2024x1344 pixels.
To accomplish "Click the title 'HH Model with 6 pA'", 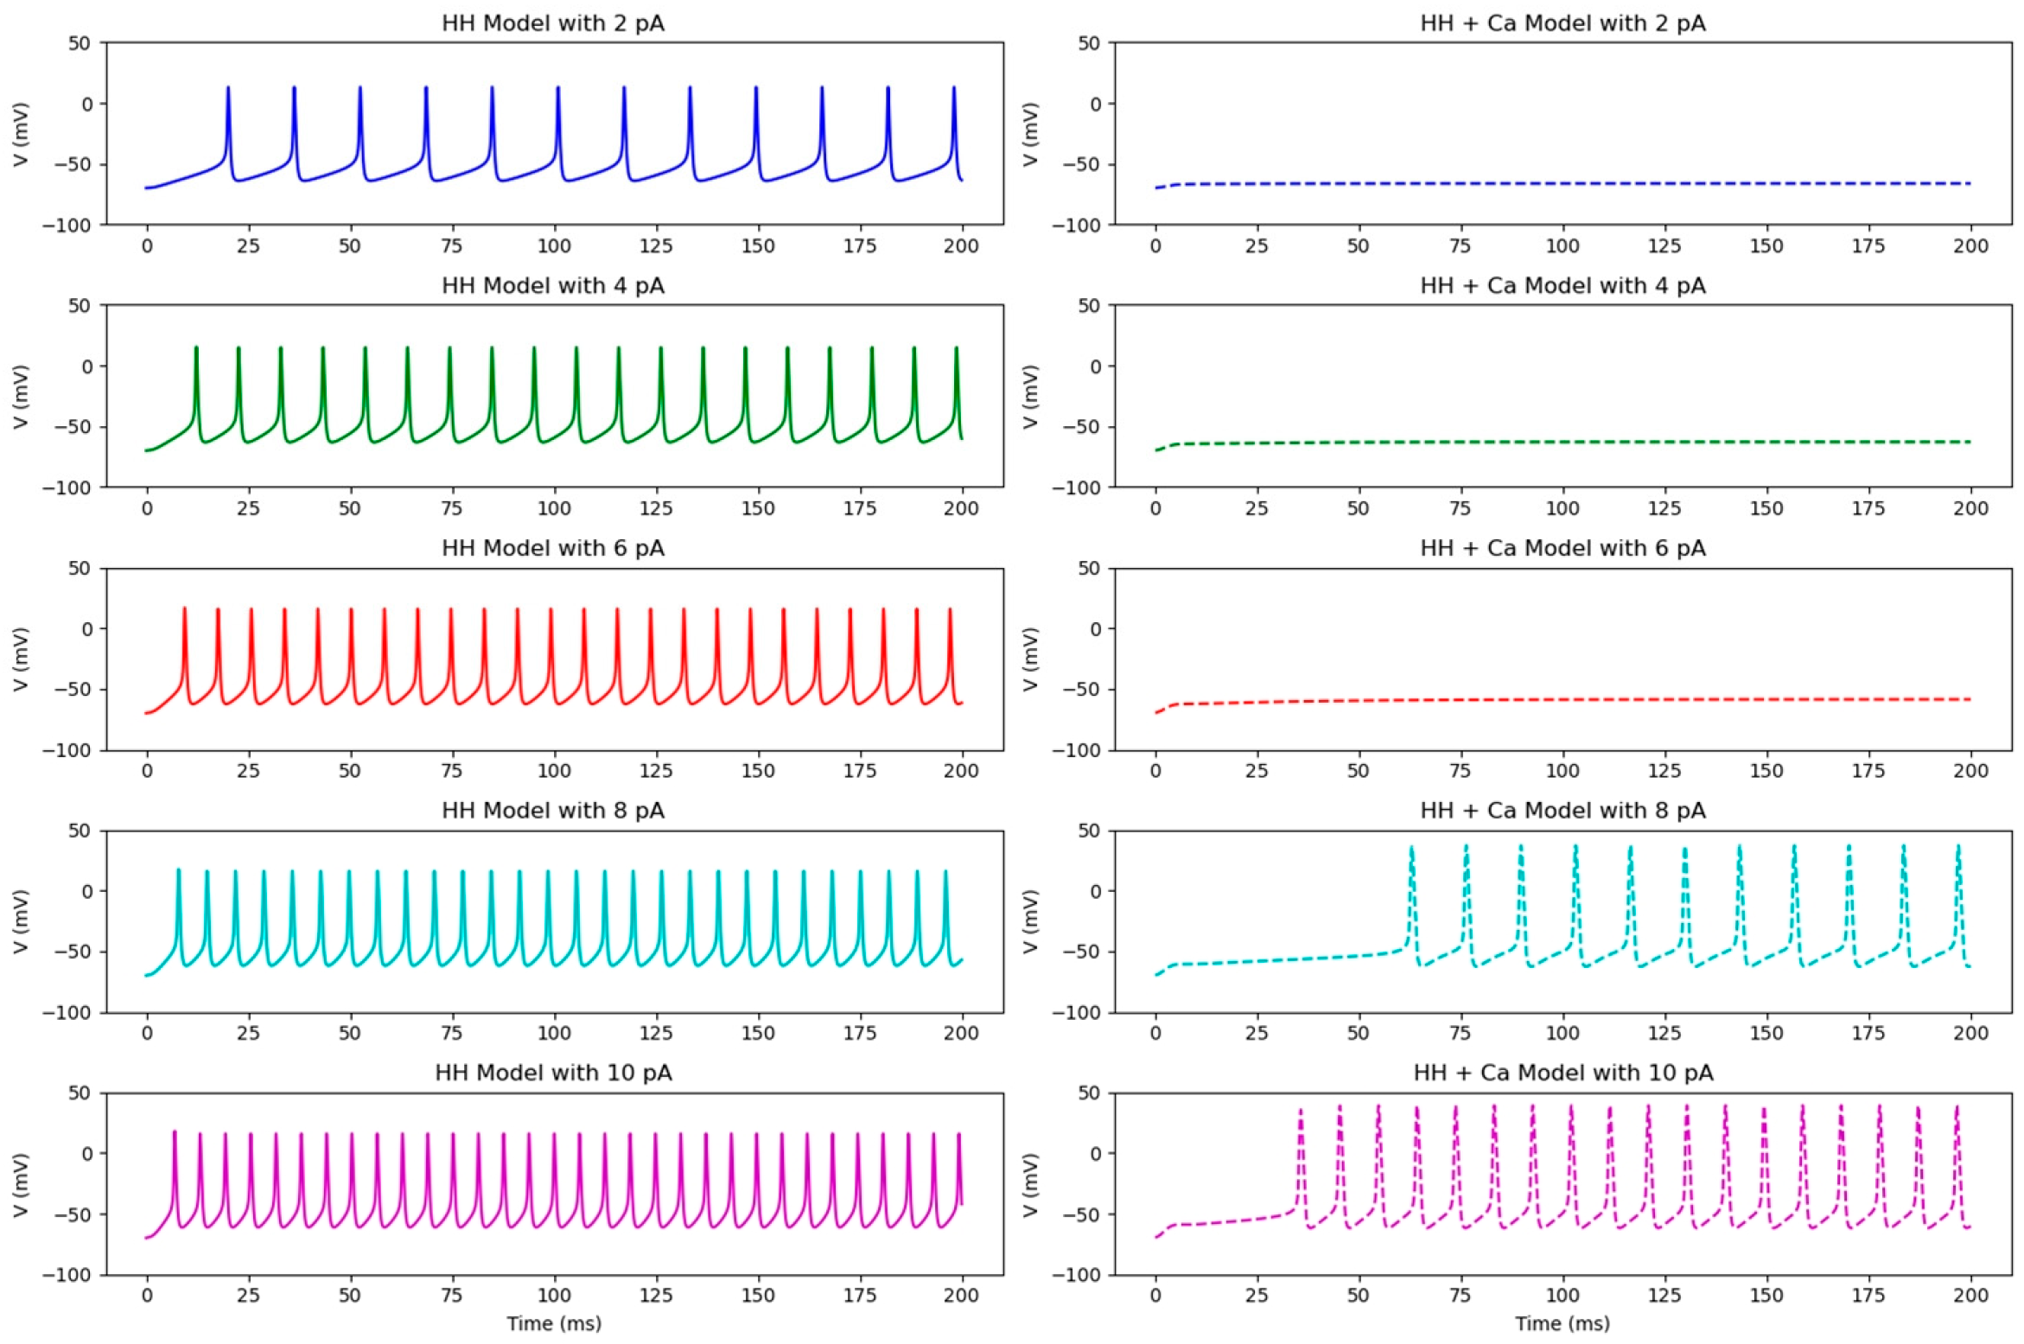I will click(x=553, y=549).
